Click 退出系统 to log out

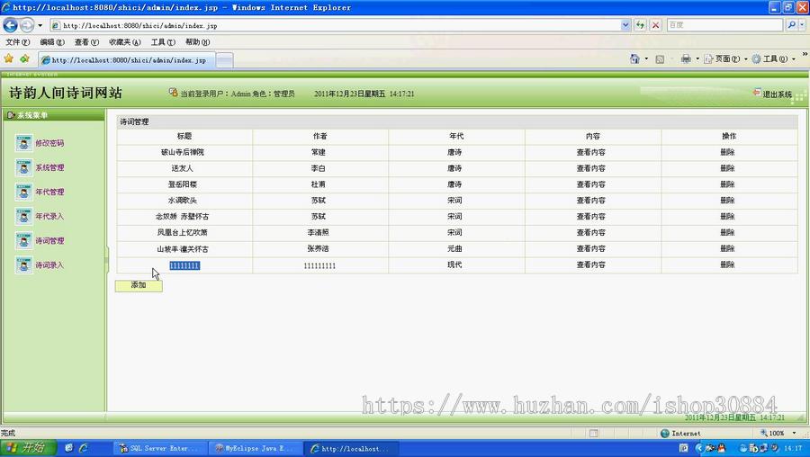(x=777, y=94)
